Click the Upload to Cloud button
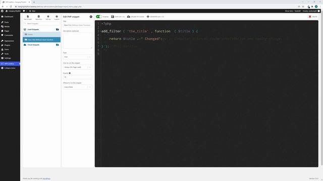Image resolution: width=323 pixels, height=181 pixels. point(136,17)
